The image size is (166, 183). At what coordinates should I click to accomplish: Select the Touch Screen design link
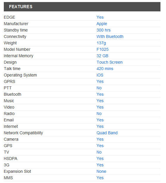pyautogui.click(x=109, y=62)
